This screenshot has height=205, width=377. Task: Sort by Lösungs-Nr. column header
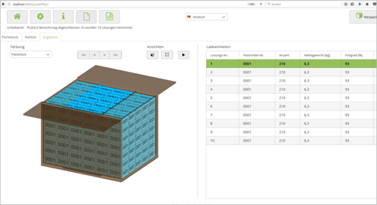223,55
